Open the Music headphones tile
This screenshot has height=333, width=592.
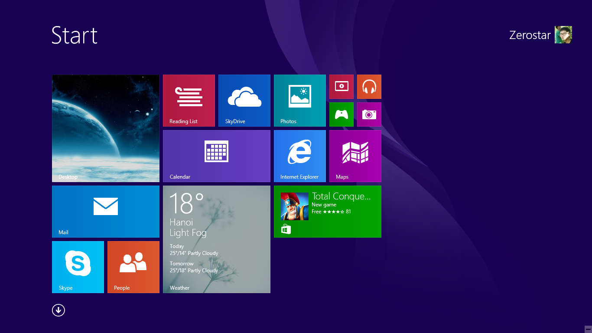click(x=369, y=87)
